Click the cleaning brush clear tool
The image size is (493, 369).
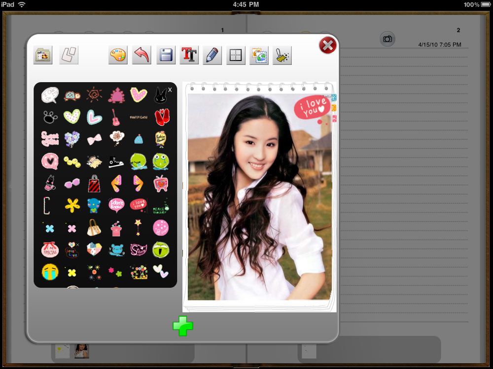(x=282, y=55)
